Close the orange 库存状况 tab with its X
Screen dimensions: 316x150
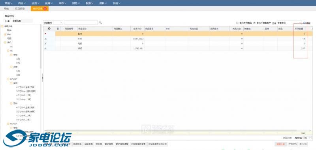(x=45, y=8)
